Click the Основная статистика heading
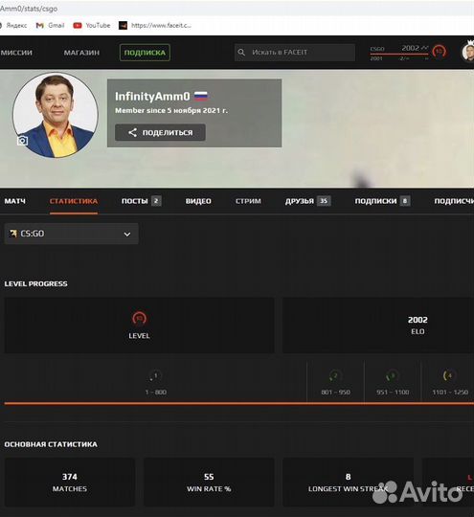The width and height of the screenshot is (474, 517). tap(51, 444)
